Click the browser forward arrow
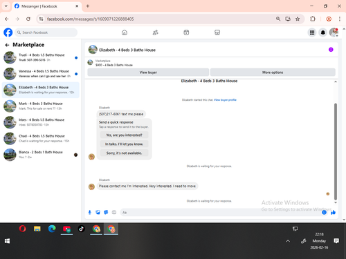Viewport: 346px width, 259px height. pos(17,19)
